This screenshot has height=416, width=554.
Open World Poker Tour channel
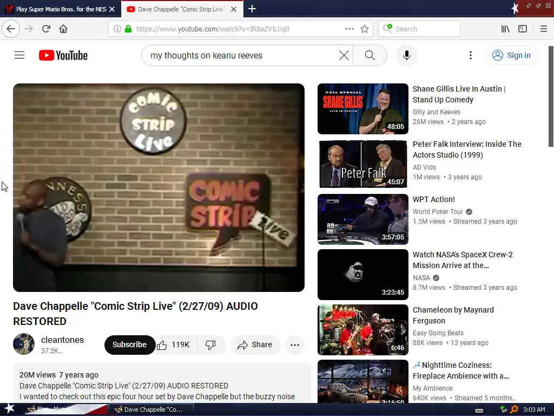pyautogui.click(x=438, y=212)
